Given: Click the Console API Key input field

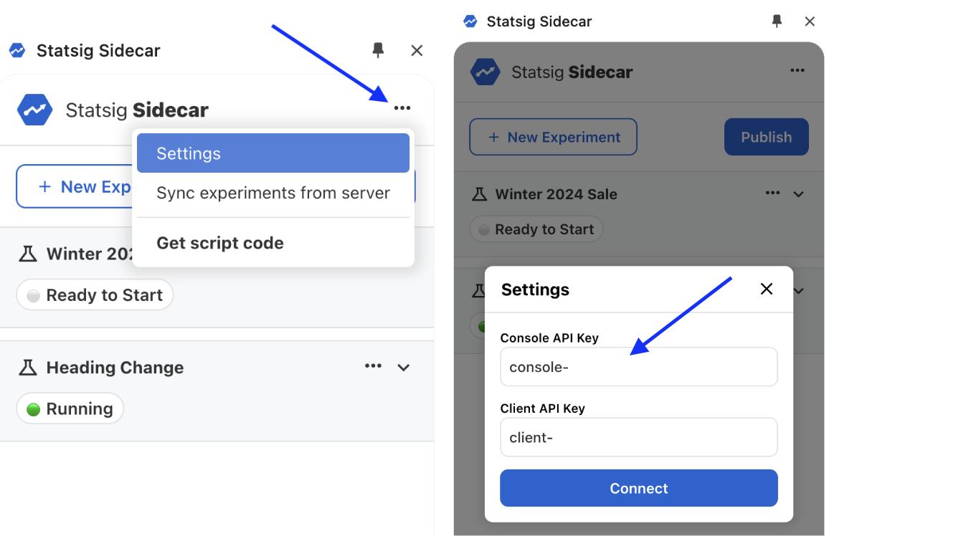Looking at the screenshot, I should (638, 366).
